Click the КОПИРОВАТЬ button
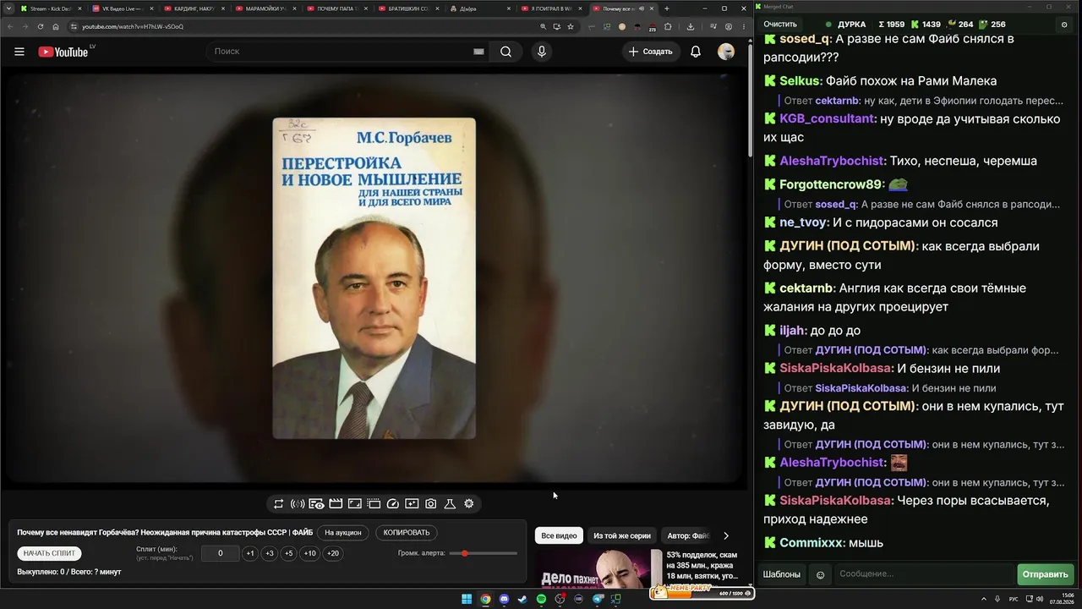 pos(407,533)
